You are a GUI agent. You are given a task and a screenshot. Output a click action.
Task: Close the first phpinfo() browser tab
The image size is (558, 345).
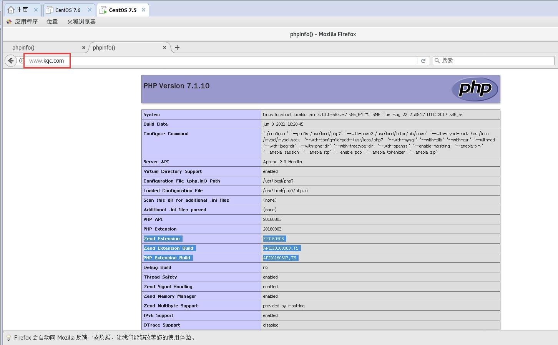point(84,48)
